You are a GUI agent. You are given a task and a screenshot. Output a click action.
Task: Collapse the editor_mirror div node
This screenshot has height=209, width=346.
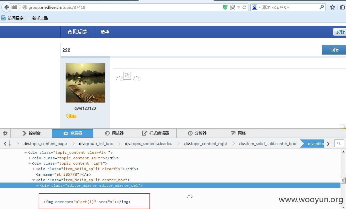[x=38, y=185]
